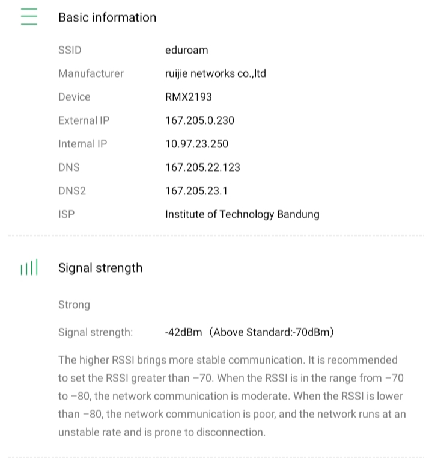Image resolution: width=432 pixels, height=458 pixels.
Task: Tap the eduroam SSID value
Action: [x=186, y=50]
